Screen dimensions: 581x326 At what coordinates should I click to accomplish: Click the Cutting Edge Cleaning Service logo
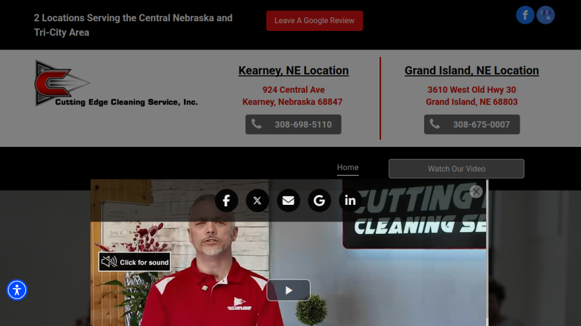(x=116, y=84)
